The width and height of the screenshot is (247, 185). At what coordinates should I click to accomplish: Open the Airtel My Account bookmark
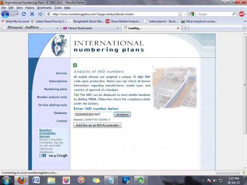point(15,21)
